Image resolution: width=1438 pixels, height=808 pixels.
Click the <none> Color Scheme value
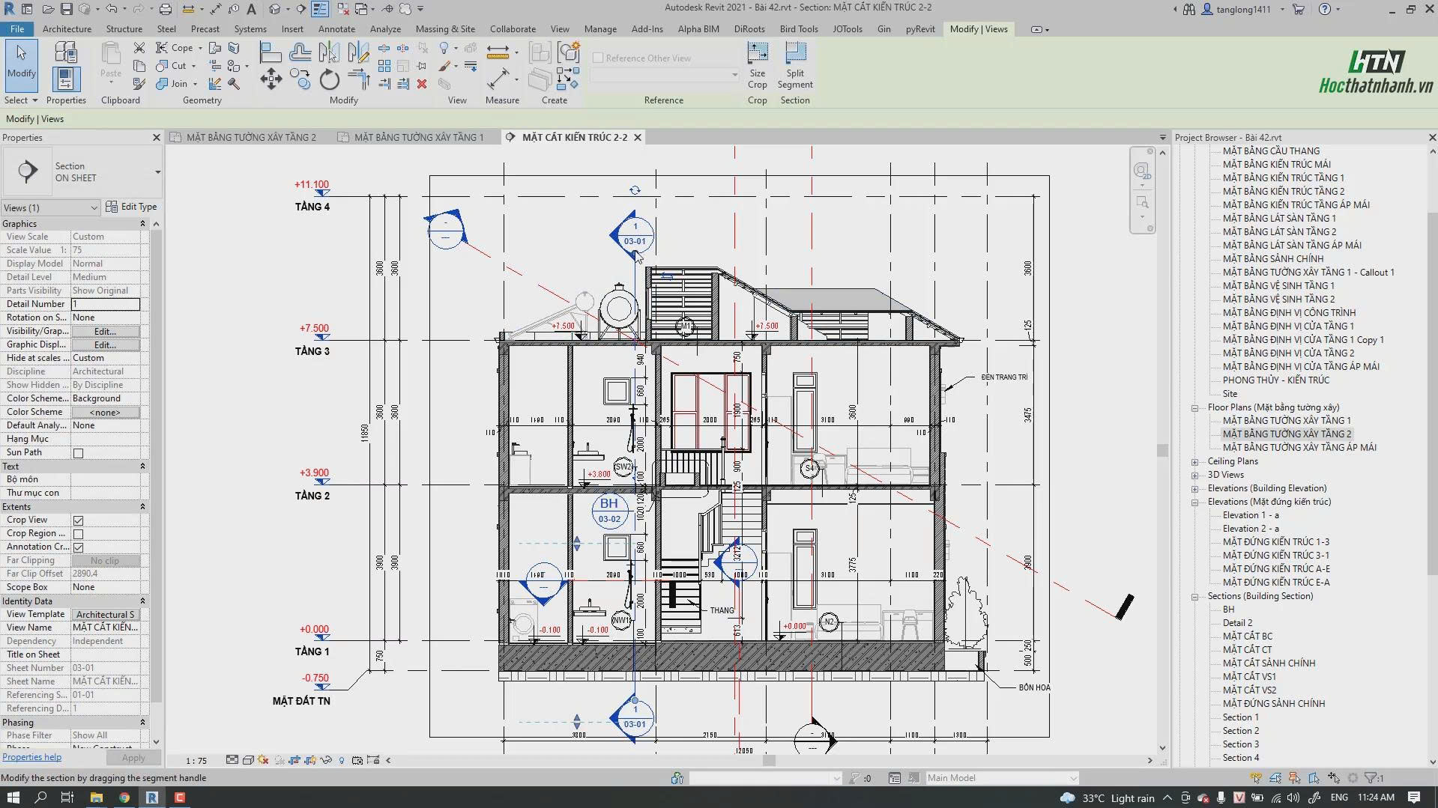105,411
